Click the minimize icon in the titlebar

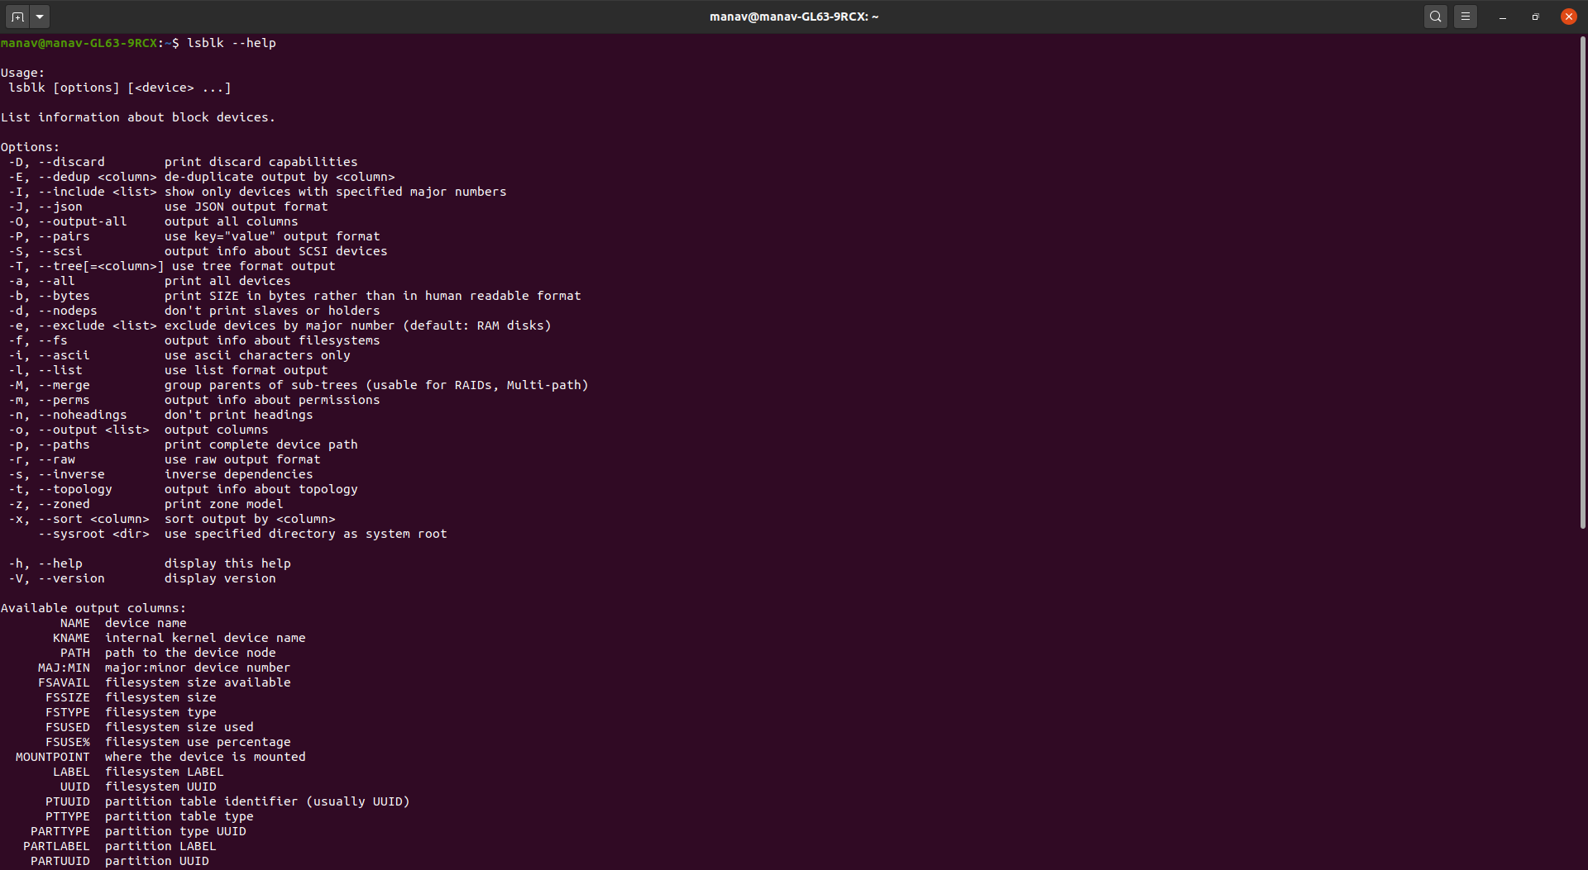click(x=1503, y=16)
